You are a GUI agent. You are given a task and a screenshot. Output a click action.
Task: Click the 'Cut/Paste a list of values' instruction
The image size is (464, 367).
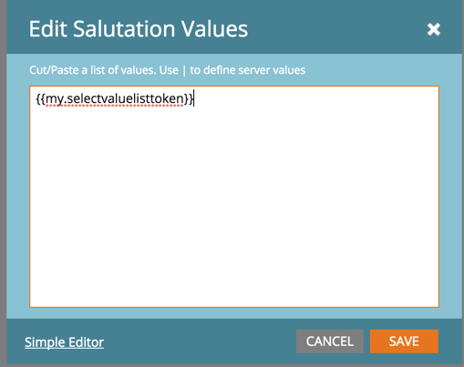[167, 70]
